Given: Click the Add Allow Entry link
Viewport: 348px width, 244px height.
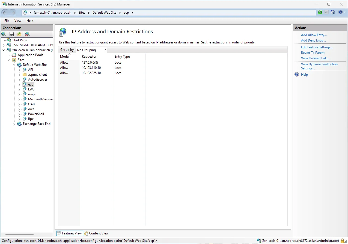Looking at the screenshot, I should click(x=314, y=35).
